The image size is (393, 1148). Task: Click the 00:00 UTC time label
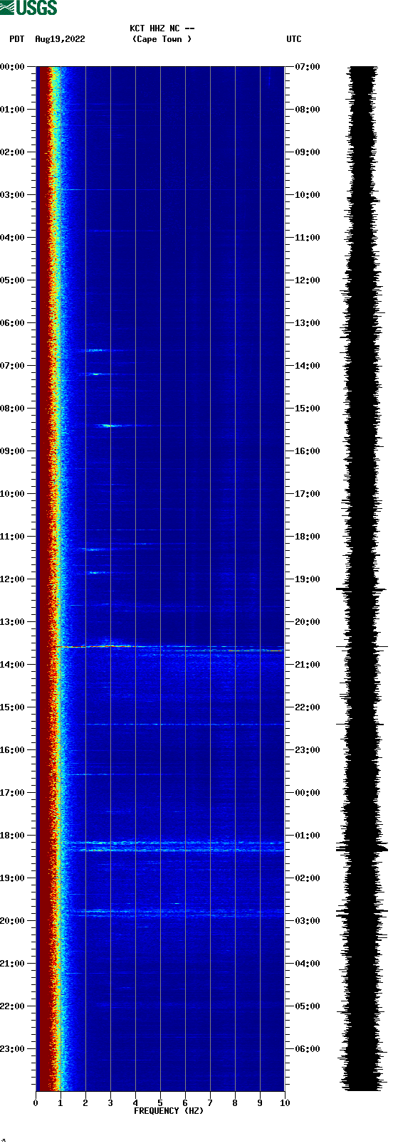pyautogui.click(x=308, y=793)
